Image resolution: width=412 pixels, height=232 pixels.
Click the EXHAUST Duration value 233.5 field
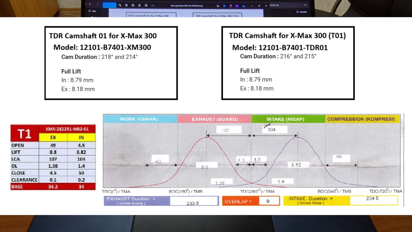click(x=194, y=201)
